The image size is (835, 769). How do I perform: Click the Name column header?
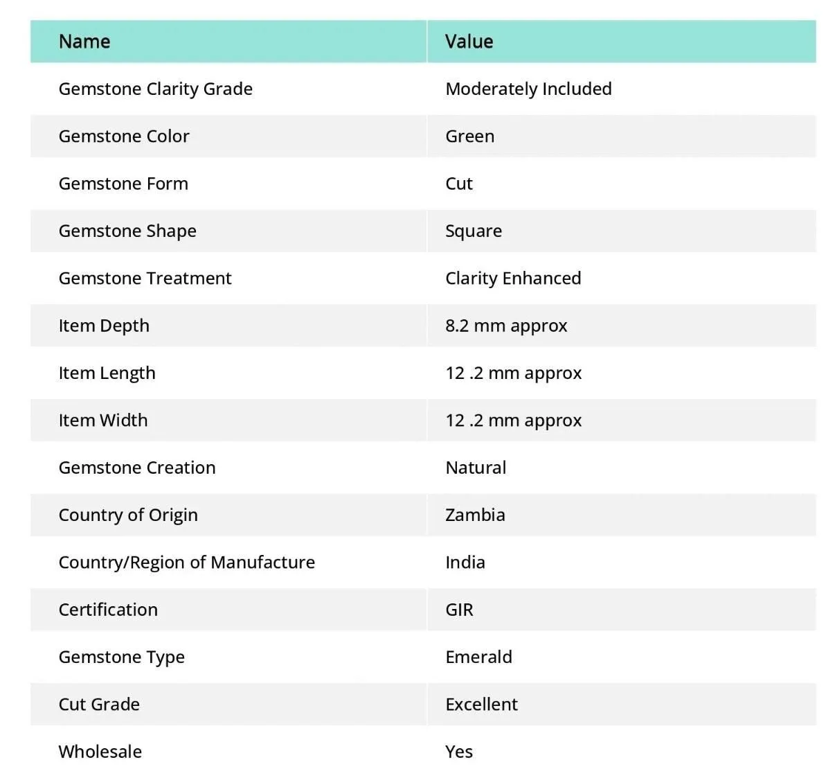coord(84,42)
